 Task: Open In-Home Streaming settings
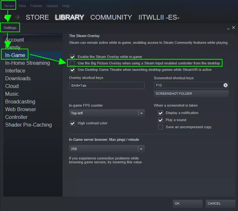point(27,63)
